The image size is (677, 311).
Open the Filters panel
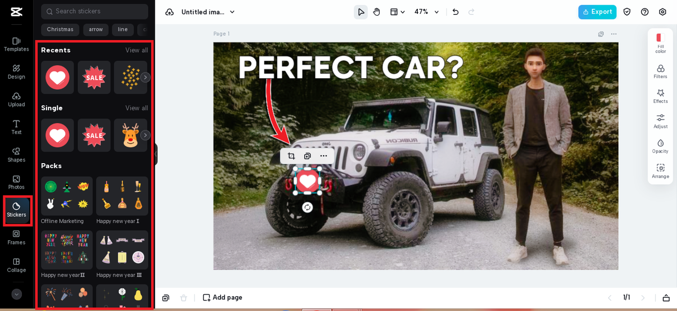pyautogui.click(x=660, y=72)
